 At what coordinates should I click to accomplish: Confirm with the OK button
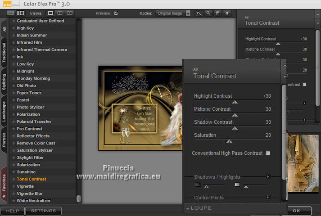(x=299, y=211)
